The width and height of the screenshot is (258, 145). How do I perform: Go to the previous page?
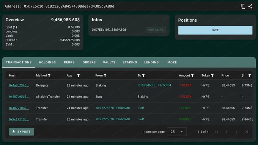coord(227,132)
